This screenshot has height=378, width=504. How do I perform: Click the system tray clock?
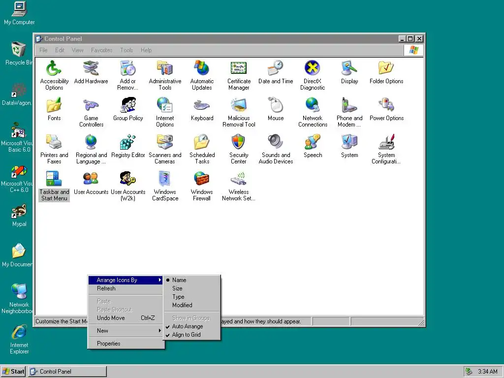pyautogui.click(x=488, y=372)
